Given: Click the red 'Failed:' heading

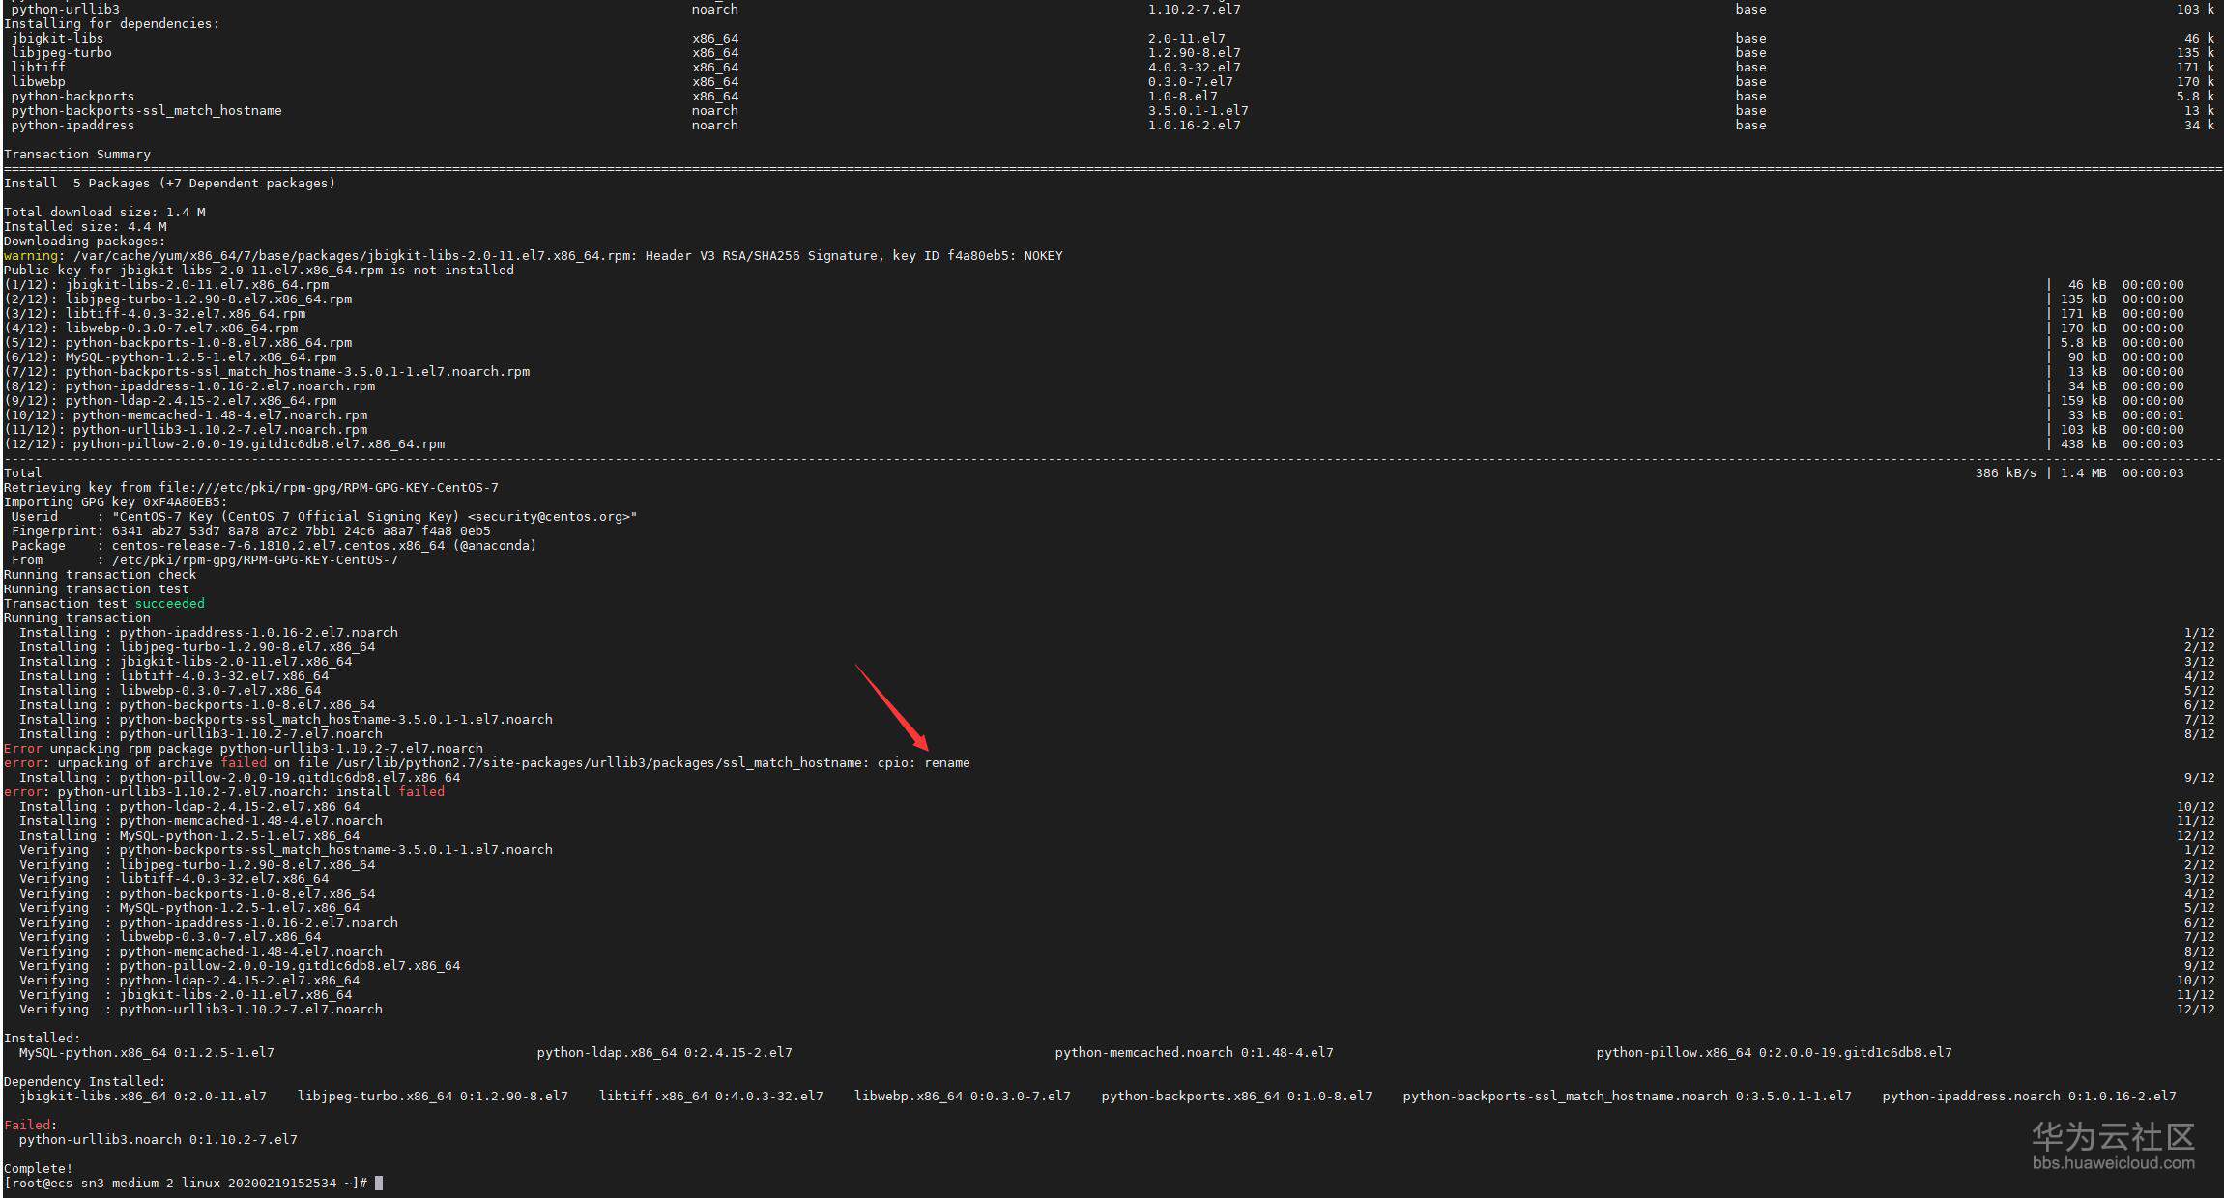Looking at the screenshot, I should pos(30,1125).
